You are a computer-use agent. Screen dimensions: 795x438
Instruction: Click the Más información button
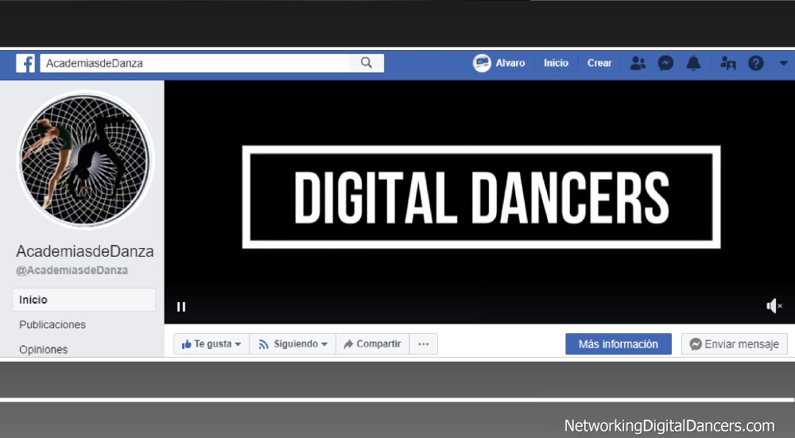[618, 344]
